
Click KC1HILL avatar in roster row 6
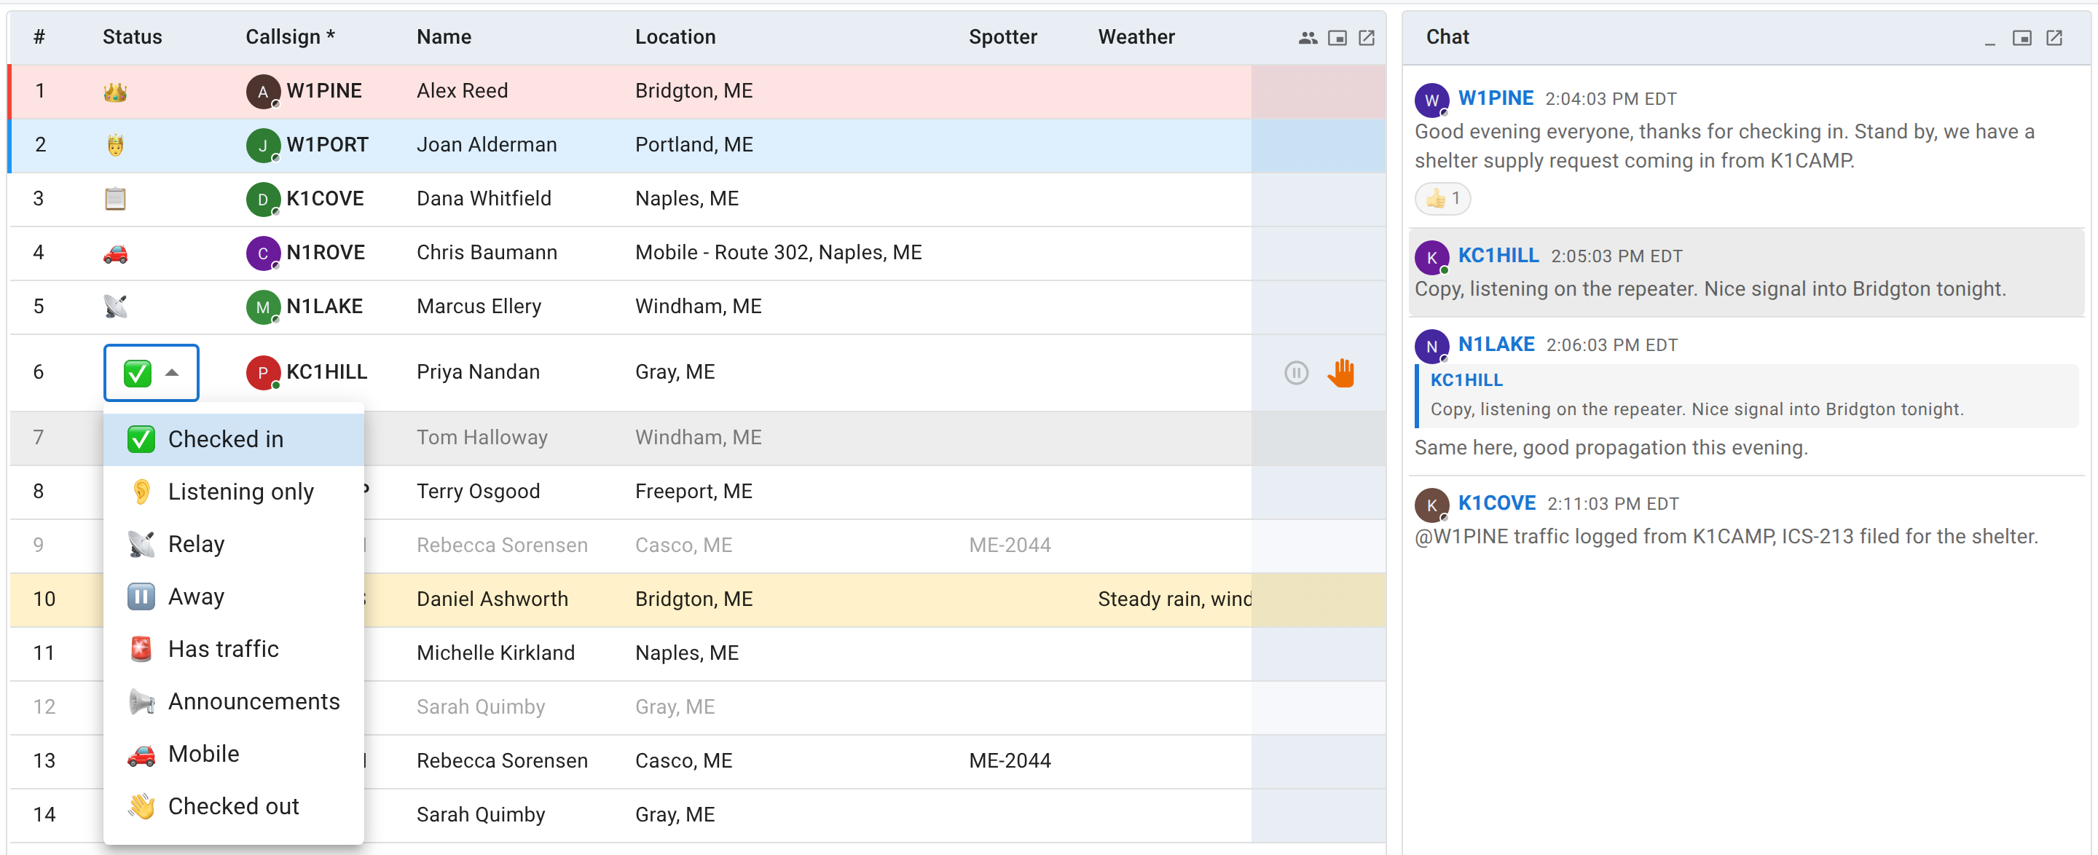pyautogui.click(x=262, y=372)
